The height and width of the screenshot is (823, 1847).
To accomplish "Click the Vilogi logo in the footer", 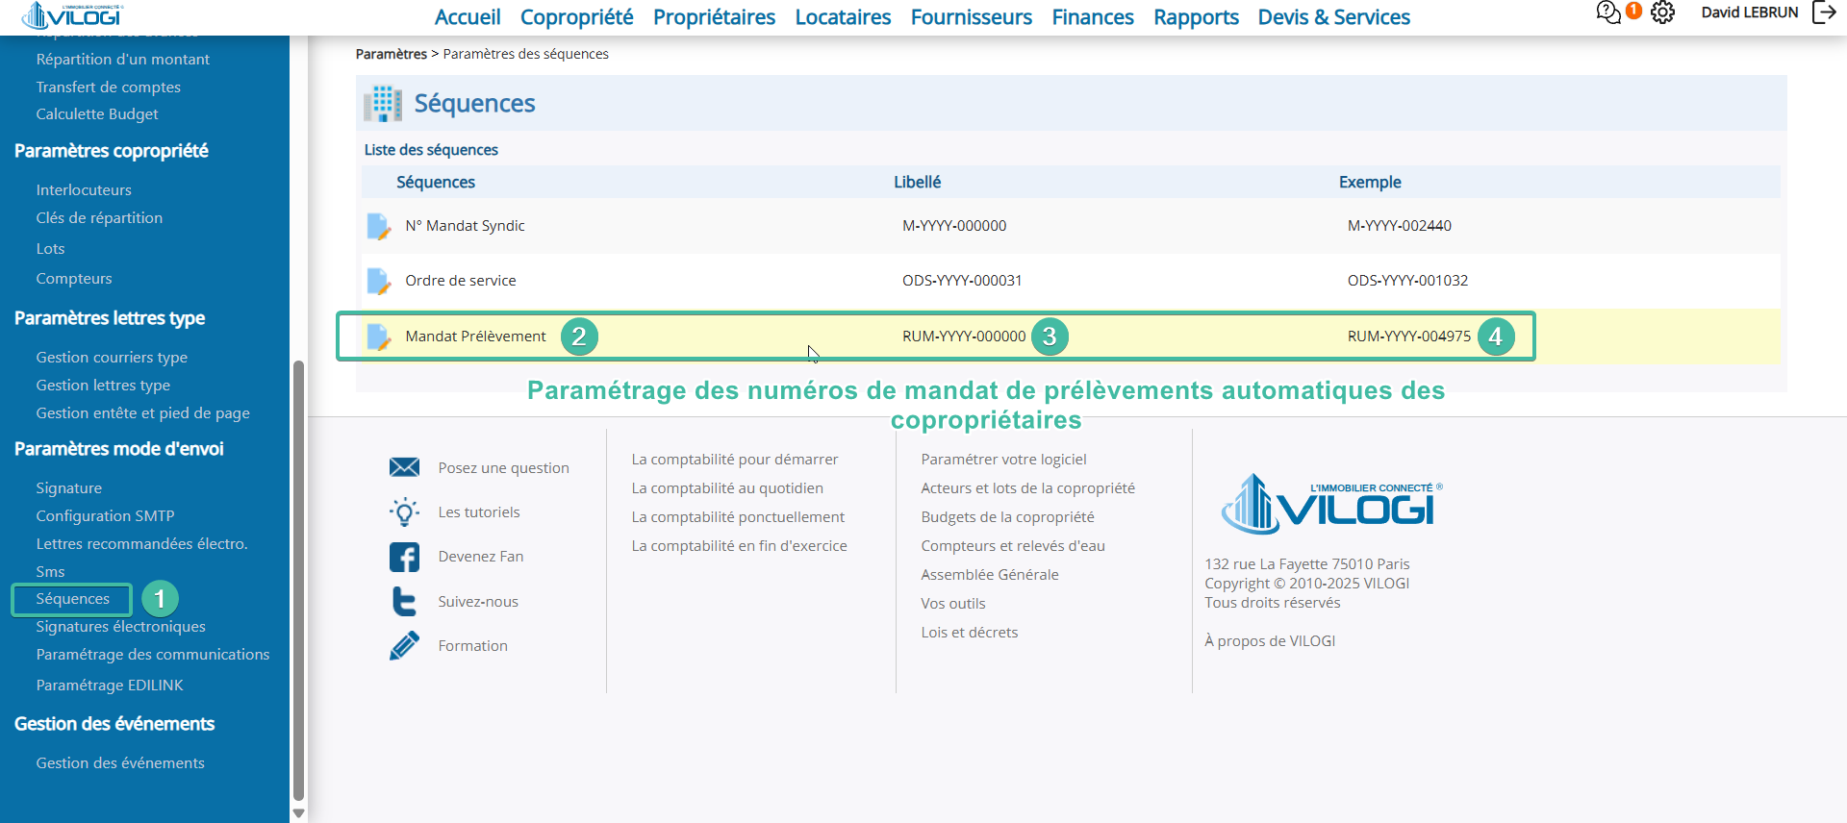I will (x=1332, y=504).
